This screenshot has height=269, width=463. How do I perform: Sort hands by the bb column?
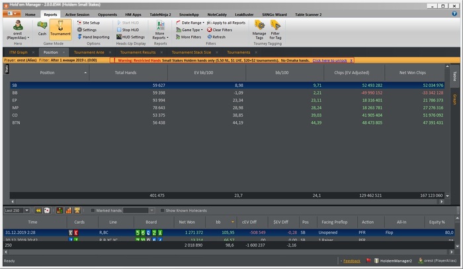218,222
